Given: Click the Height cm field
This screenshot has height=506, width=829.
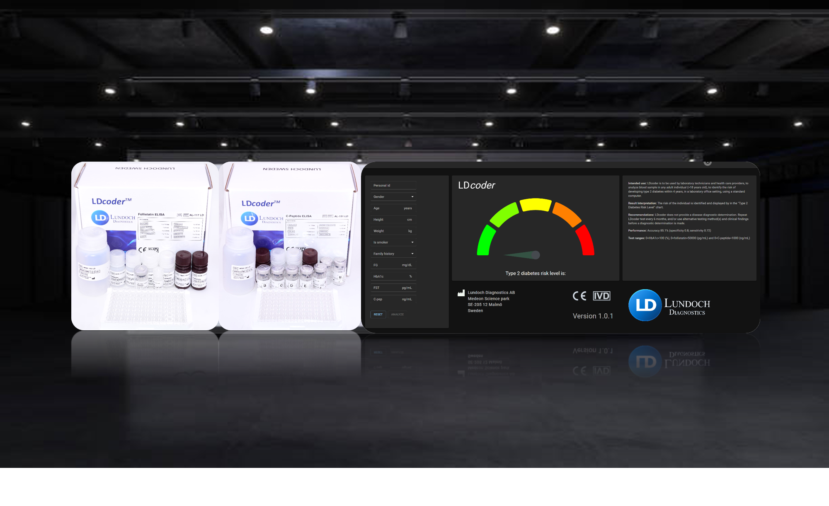Looking at the screenshot, I should tap(393, 220).
